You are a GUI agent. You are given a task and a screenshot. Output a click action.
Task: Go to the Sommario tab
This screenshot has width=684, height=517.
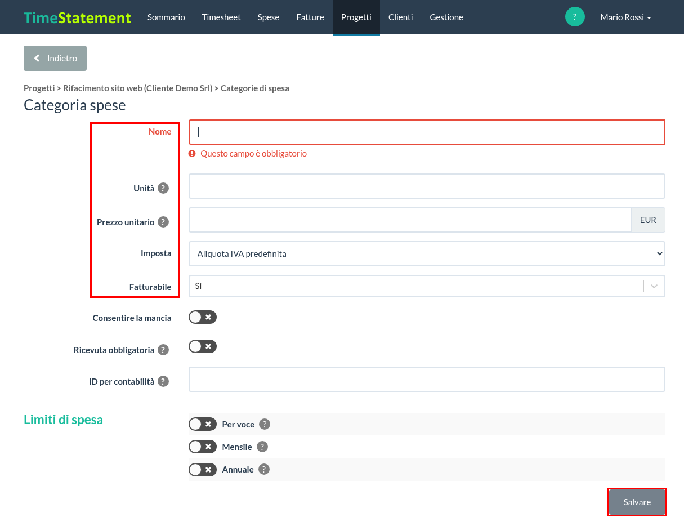click(x=166, y=17)
